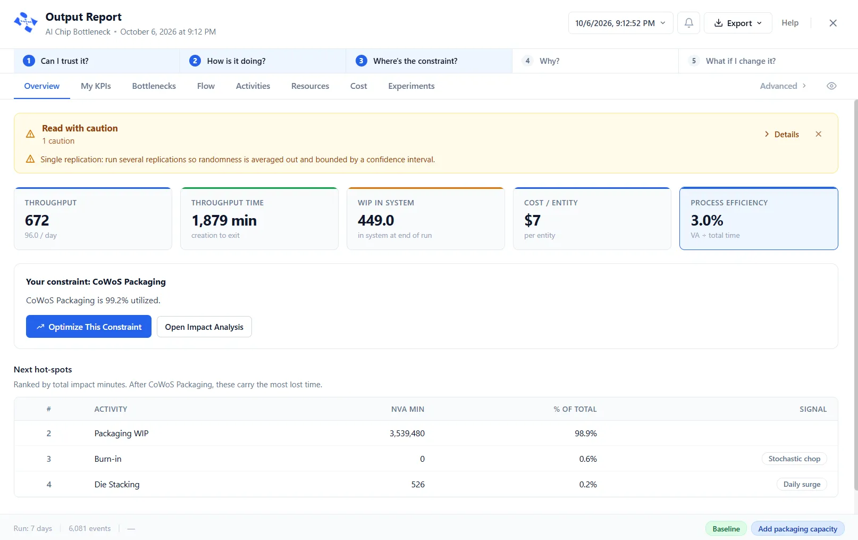Select the Cost / Entity card
Screen dimensions: 858x540
click(x=592, y=218)
